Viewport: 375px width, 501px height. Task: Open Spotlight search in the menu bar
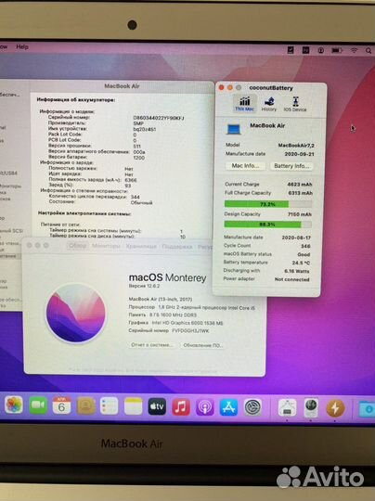[x=369, y=50]
